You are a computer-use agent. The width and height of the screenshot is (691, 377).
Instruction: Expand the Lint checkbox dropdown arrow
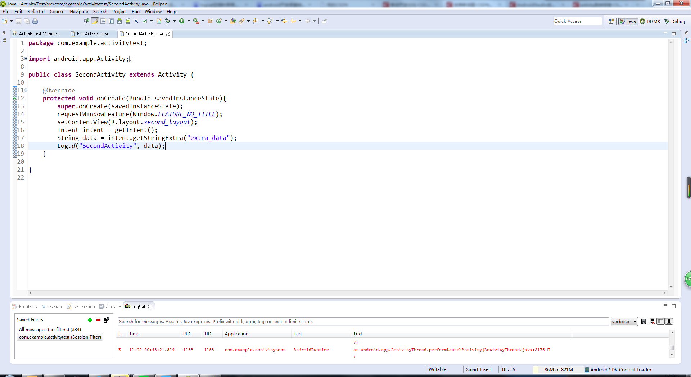pos(152,21)
